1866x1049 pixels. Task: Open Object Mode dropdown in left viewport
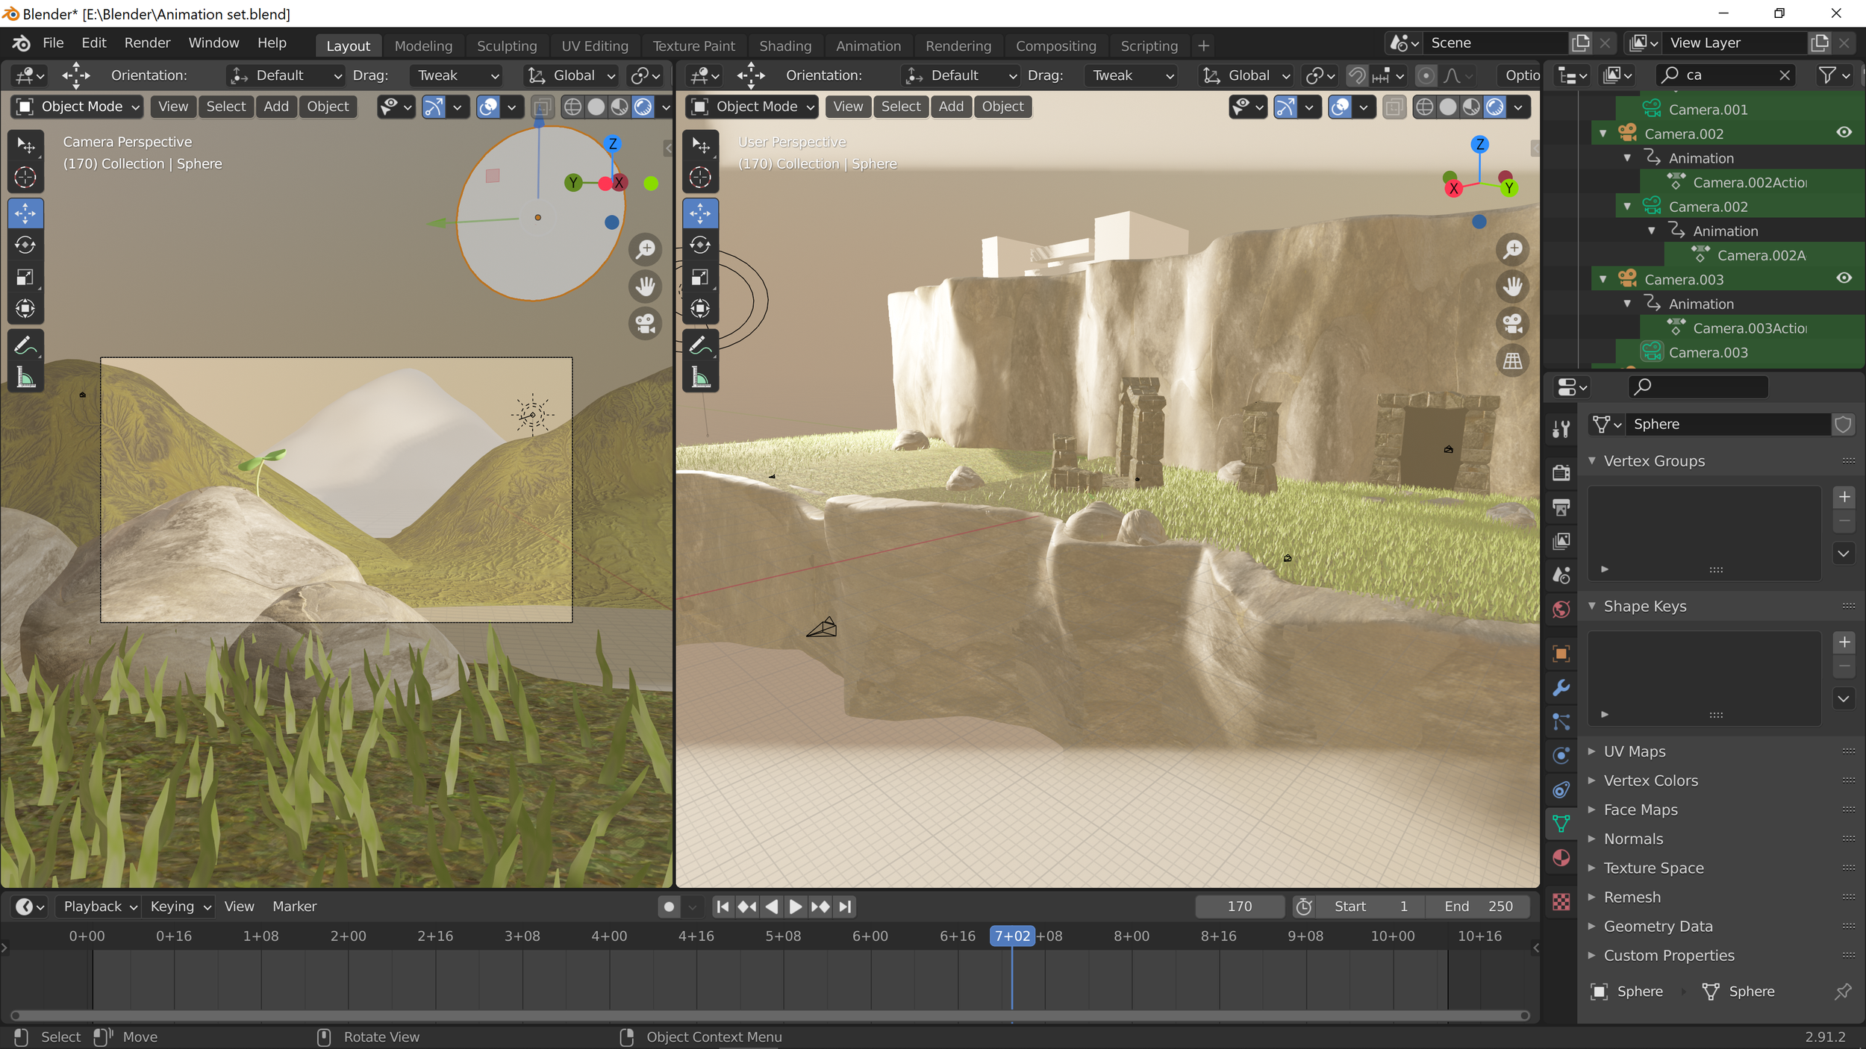[78, 107]
